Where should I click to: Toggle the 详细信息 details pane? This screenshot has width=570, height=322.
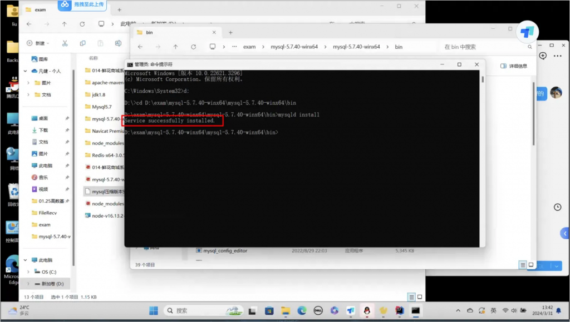pyautogui.click(x=514, y=66)
